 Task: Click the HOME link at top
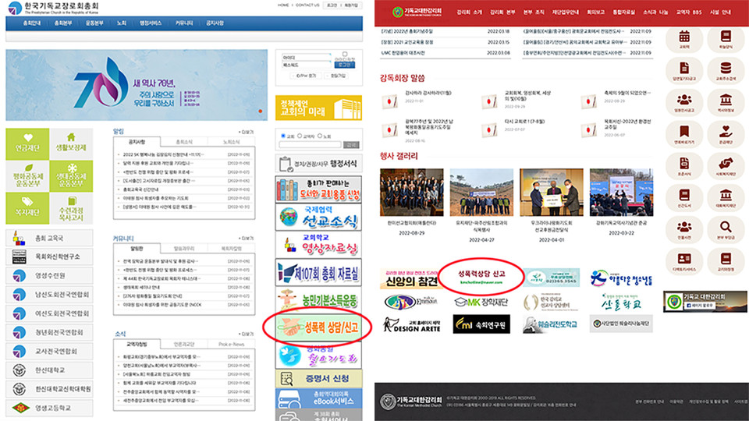(283, 5)
